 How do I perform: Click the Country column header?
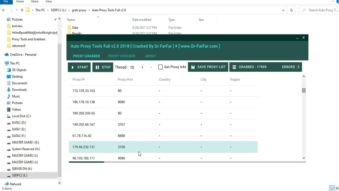pyautogui.click(x=164, y=80)
